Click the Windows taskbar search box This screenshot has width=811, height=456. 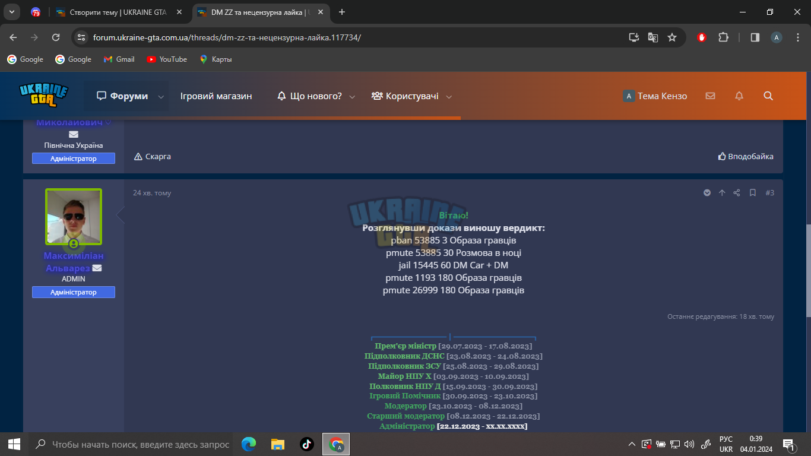[x=131, y=444]
